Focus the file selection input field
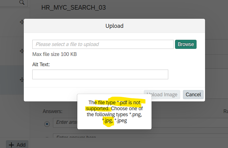 [x=103, y=44]
